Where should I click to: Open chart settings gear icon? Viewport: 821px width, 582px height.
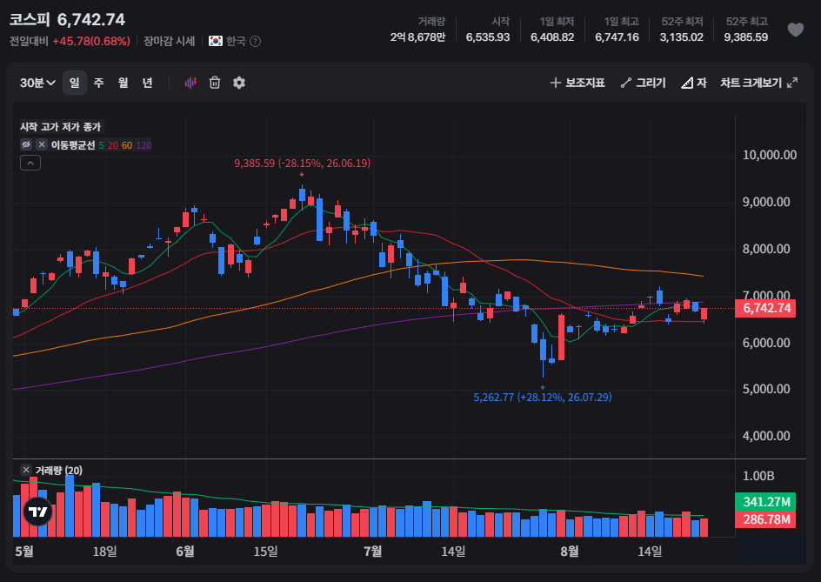239,83
